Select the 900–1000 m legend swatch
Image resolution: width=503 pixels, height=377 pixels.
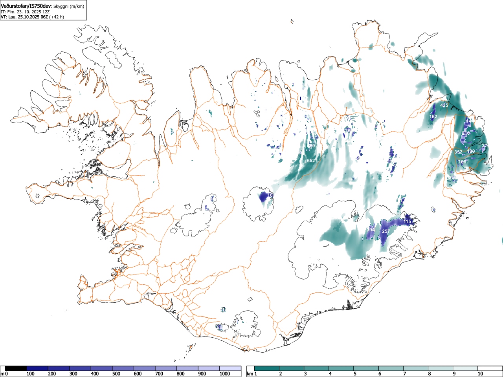click(209, 368)
